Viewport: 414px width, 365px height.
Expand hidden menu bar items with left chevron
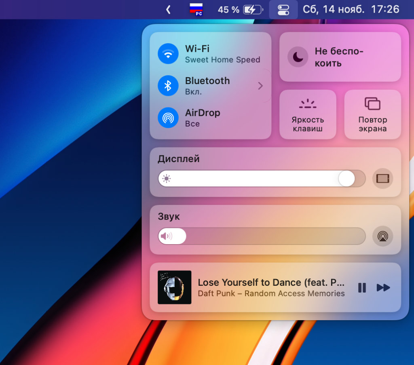click(168, 10)
